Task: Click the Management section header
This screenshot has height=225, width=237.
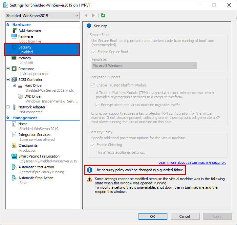Action: 25,118
